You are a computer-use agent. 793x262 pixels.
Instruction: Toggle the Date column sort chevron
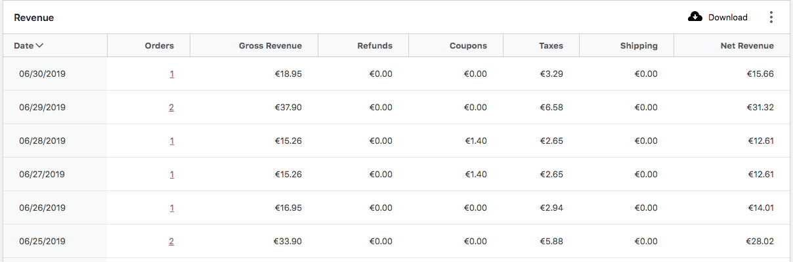[x=39, y=45]
